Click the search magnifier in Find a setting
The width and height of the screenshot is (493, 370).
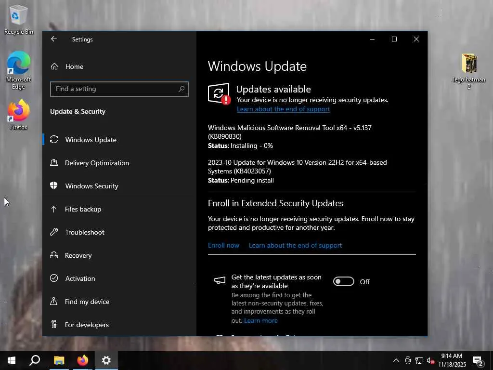182,89
